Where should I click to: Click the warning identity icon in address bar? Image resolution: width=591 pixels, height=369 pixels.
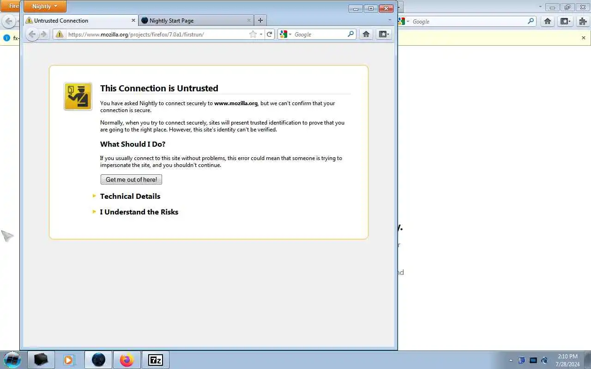coord(60,34)
